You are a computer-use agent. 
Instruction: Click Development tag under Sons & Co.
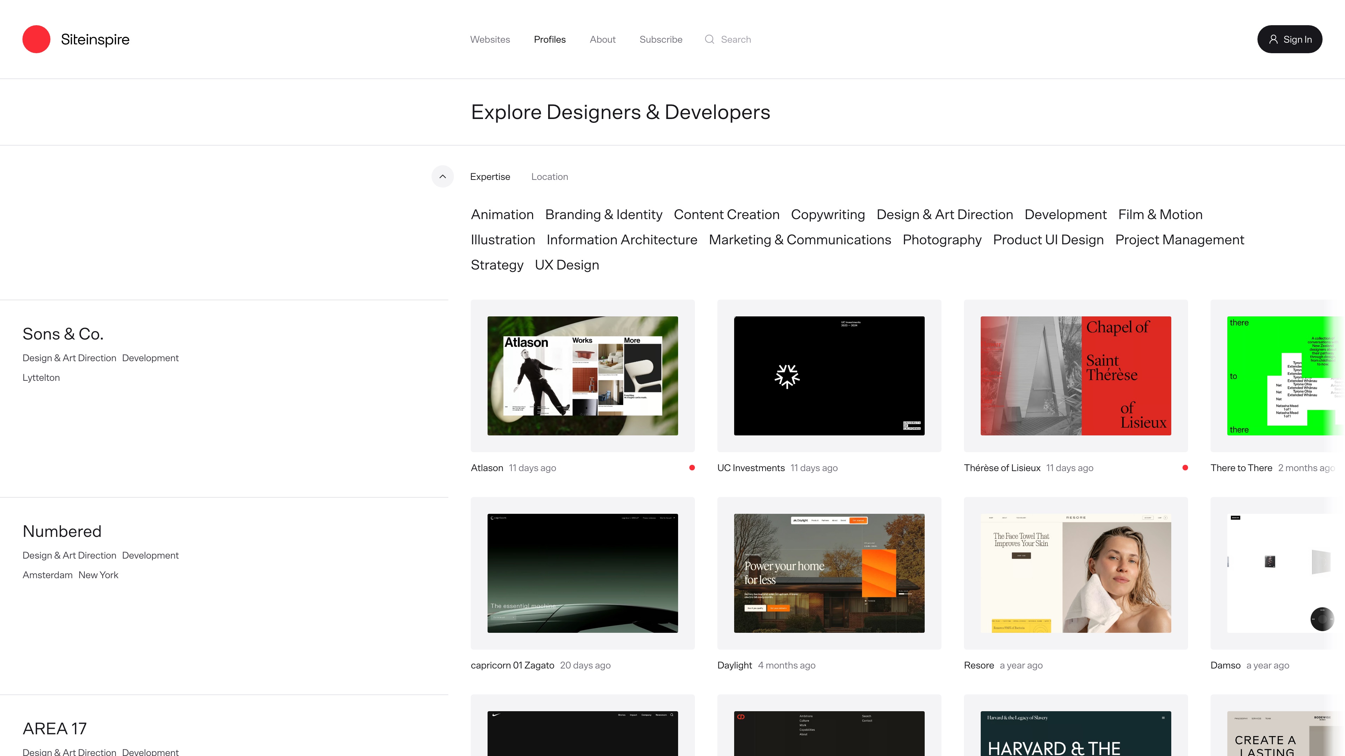pos(150,358)
